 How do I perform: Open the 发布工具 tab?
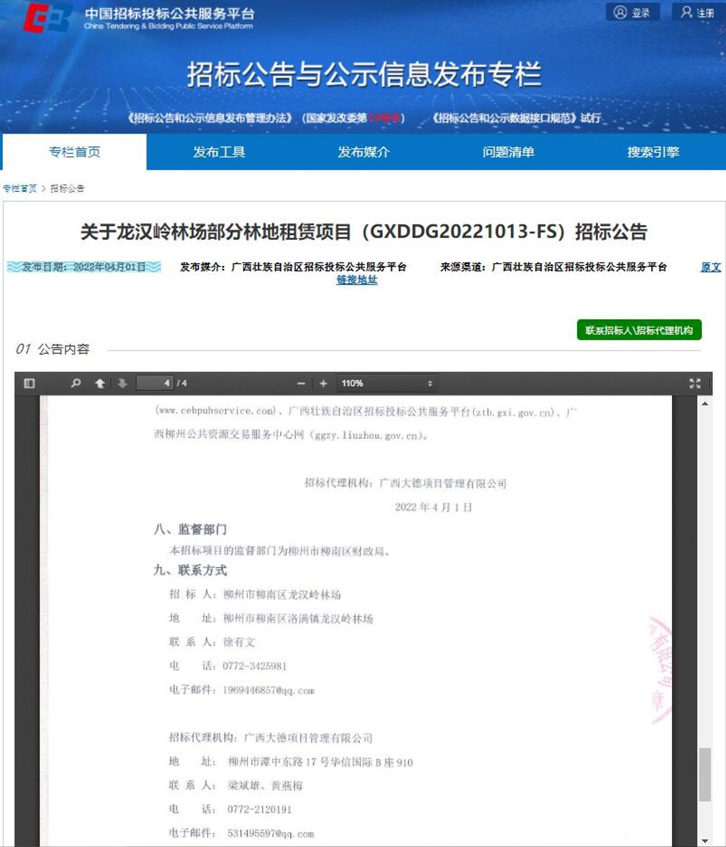(219, 152)
